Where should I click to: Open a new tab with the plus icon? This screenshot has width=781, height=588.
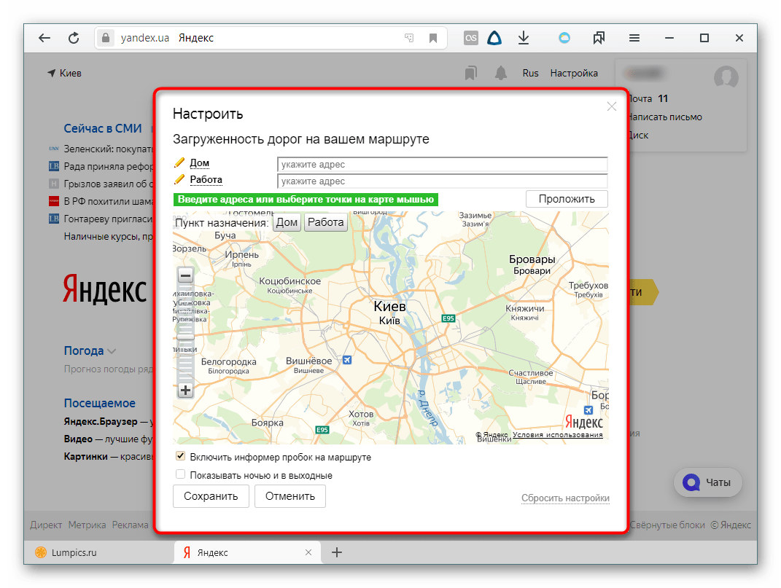point(337,552)
